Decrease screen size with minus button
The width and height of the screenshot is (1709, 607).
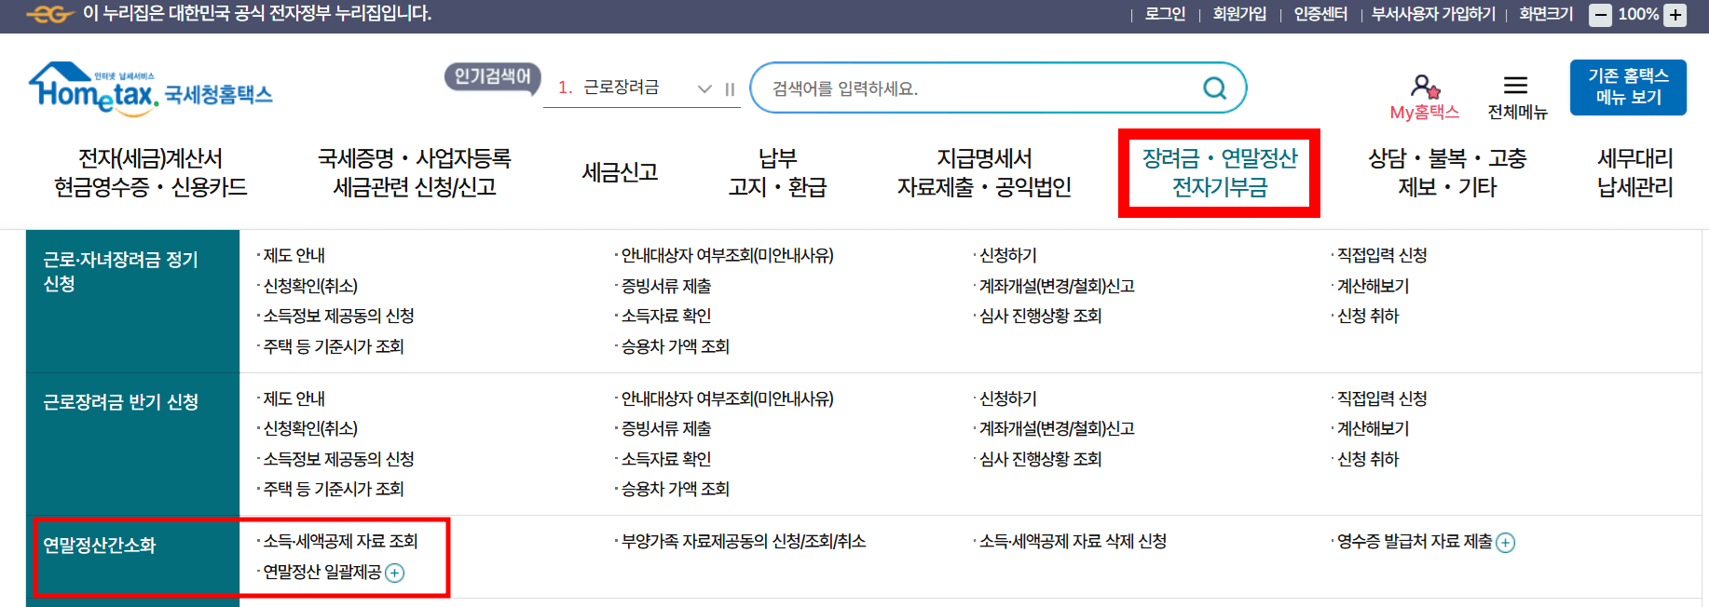coord(1600,15)
